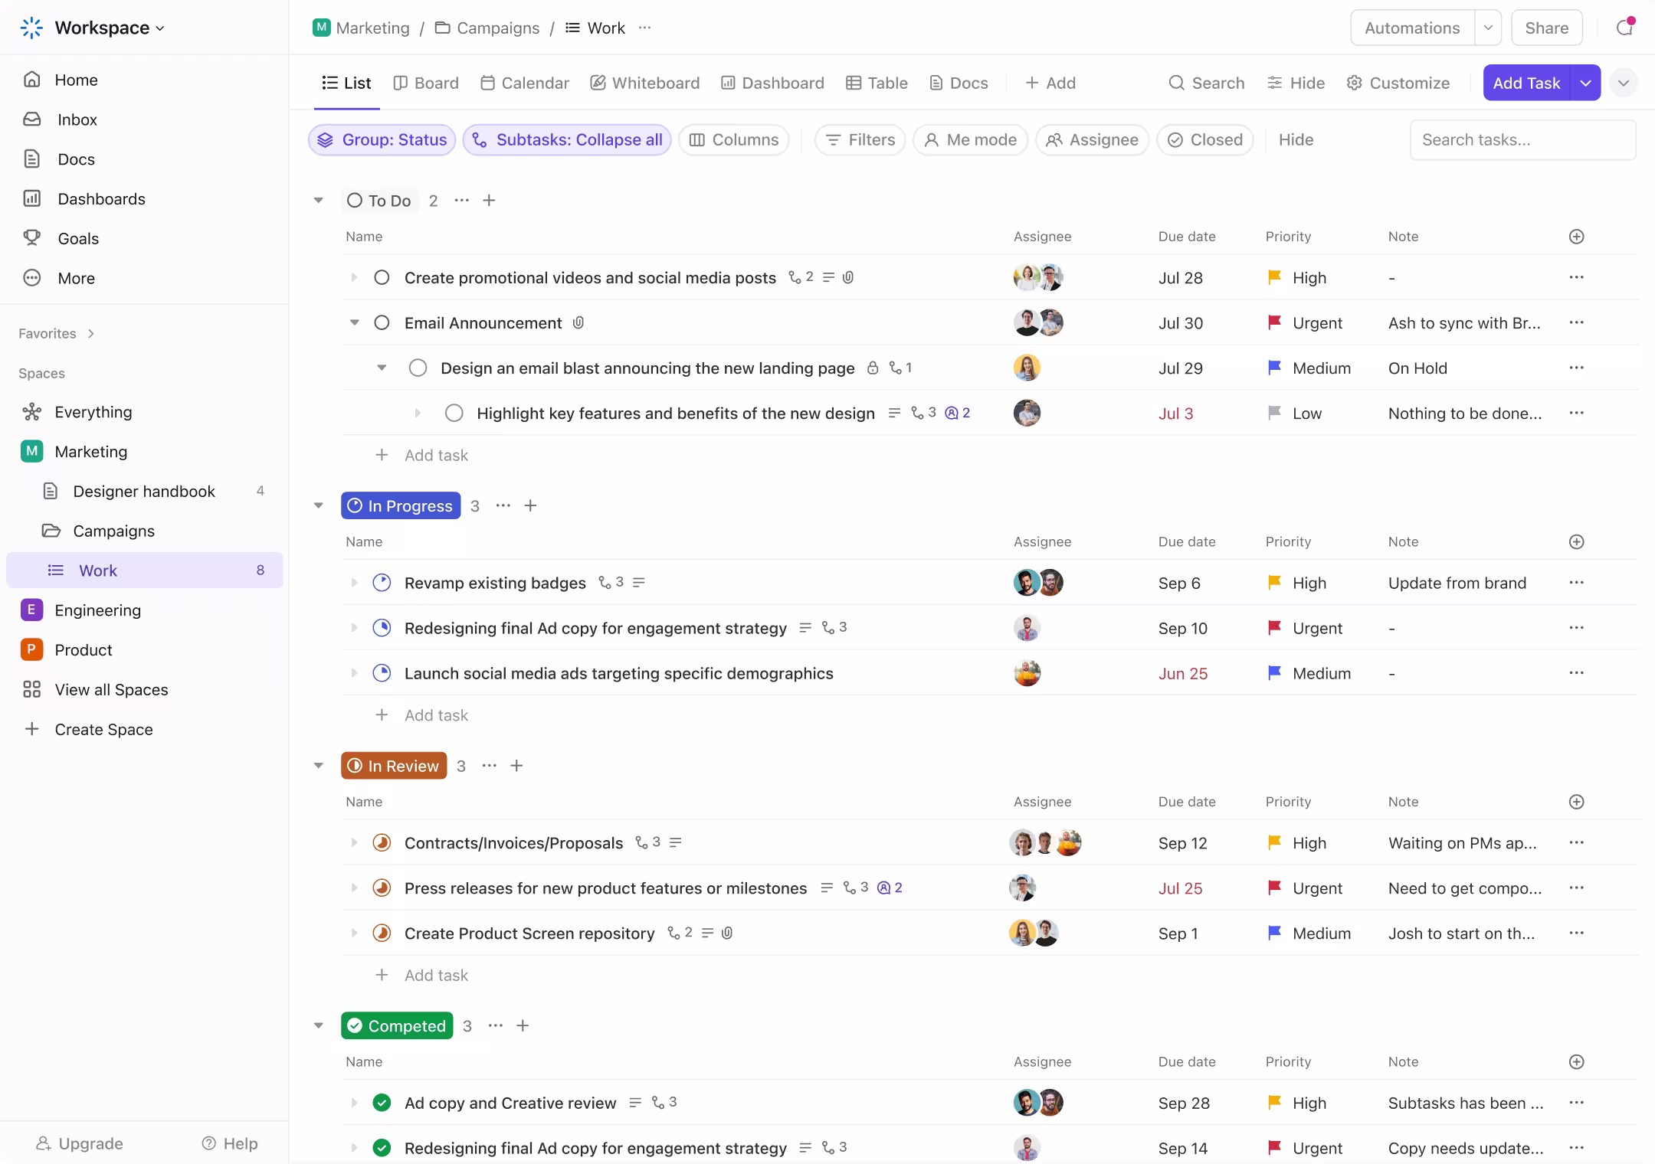Viewport: 1655px width, 1164px height.
Task: Add a column with plus-circle icon in To Do header
Action: point(1576,237)
